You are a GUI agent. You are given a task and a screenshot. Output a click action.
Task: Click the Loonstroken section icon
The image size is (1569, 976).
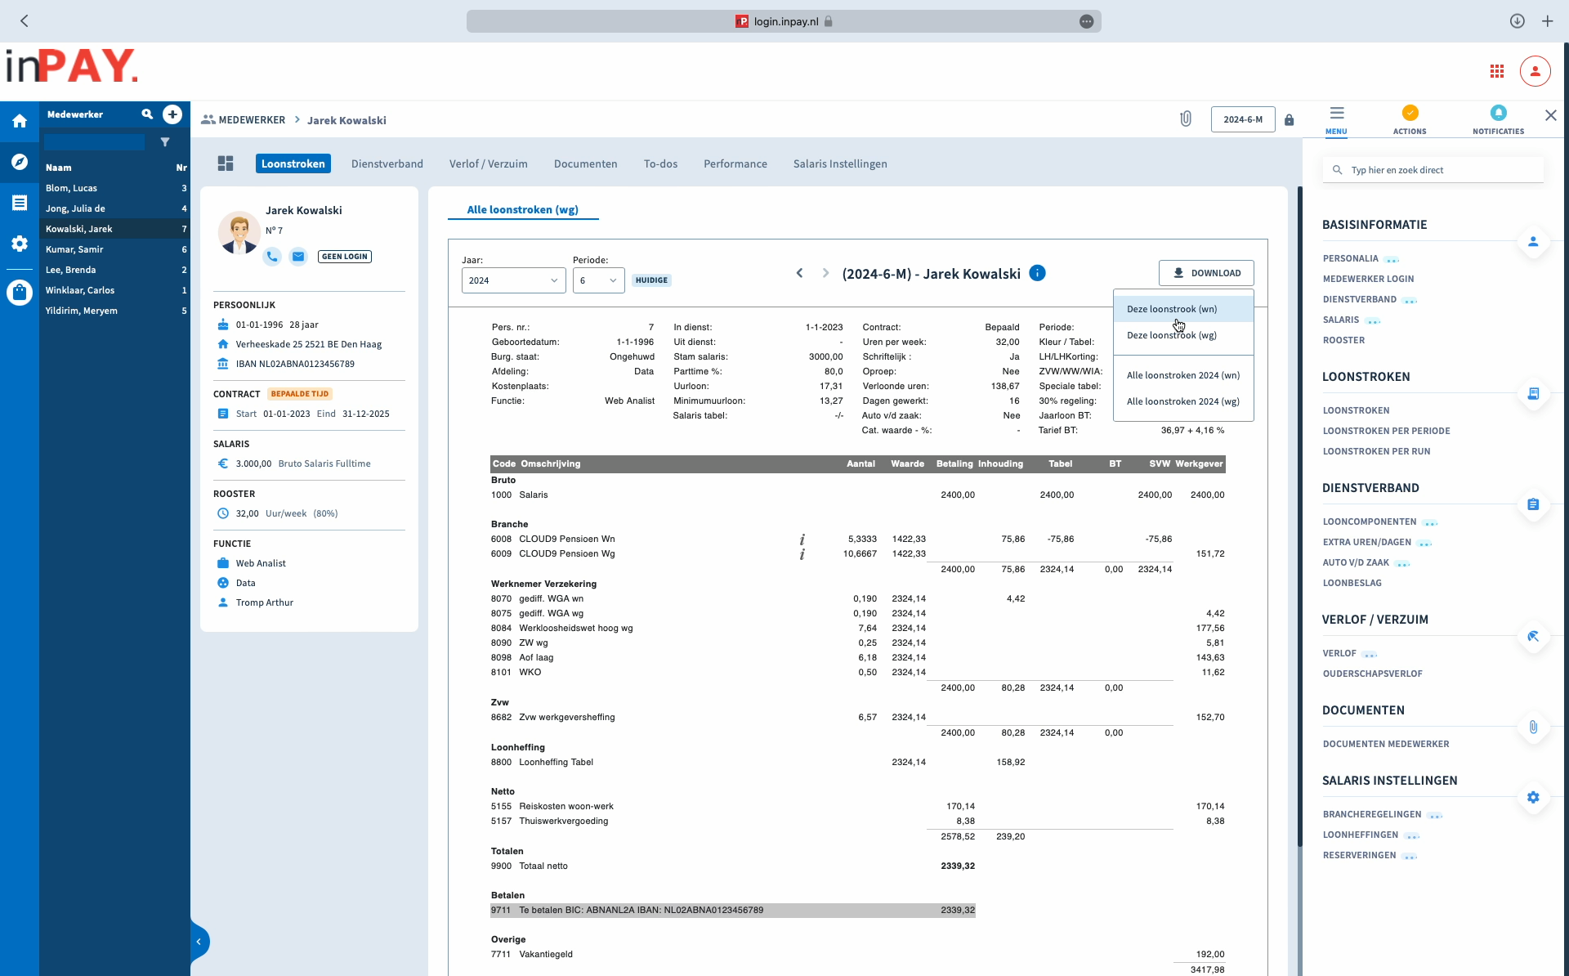click(x=1533, y=394)
